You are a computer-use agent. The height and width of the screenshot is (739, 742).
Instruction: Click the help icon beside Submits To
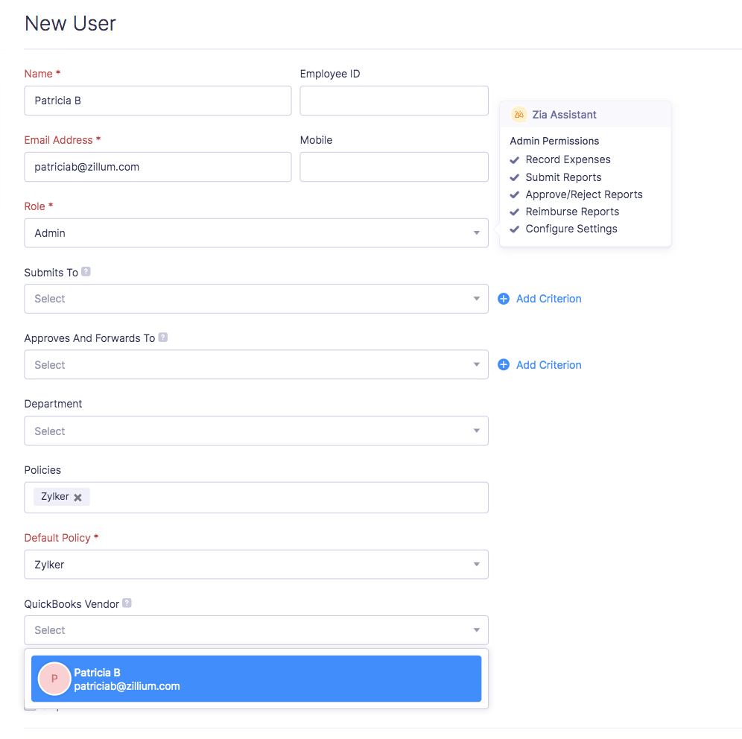click(x=86, y=272)
